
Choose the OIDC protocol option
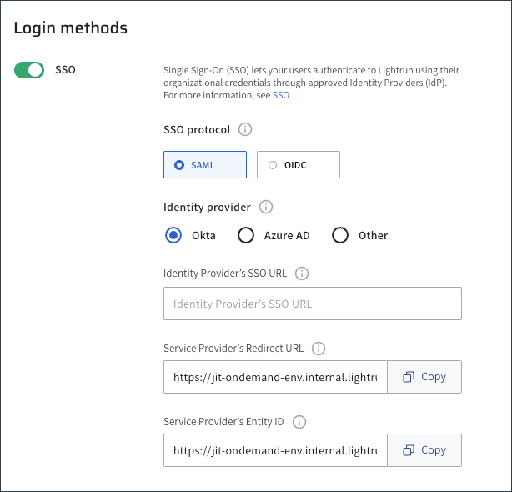[x=299, y=165]
